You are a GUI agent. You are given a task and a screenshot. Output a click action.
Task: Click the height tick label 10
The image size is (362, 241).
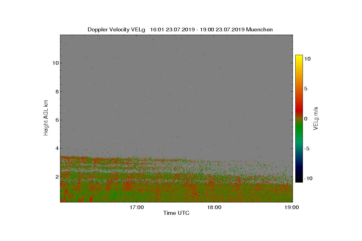(x=55, y=63)
